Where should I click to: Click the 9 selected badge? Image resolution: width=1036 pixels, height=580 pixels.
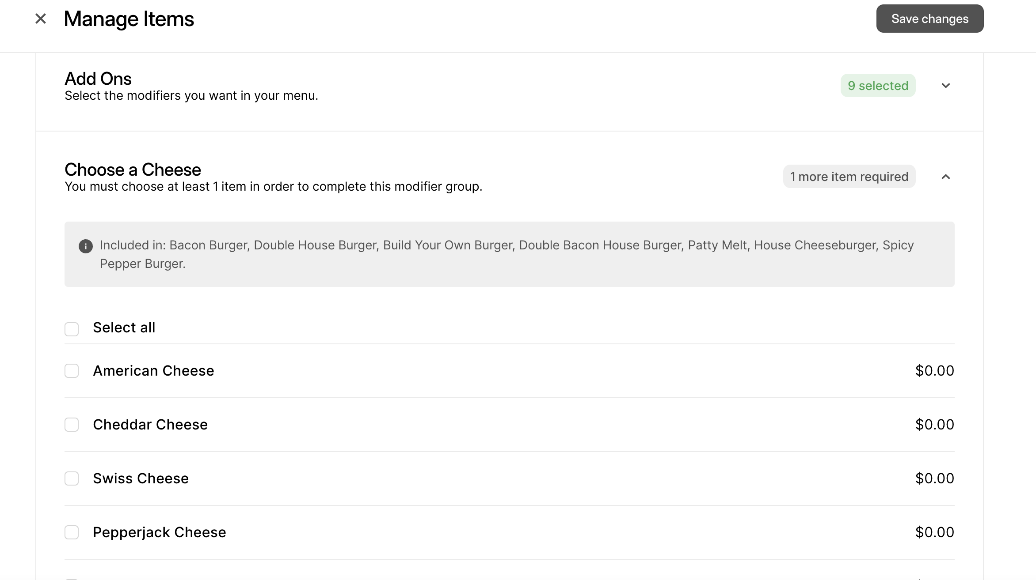coord(878,86)
